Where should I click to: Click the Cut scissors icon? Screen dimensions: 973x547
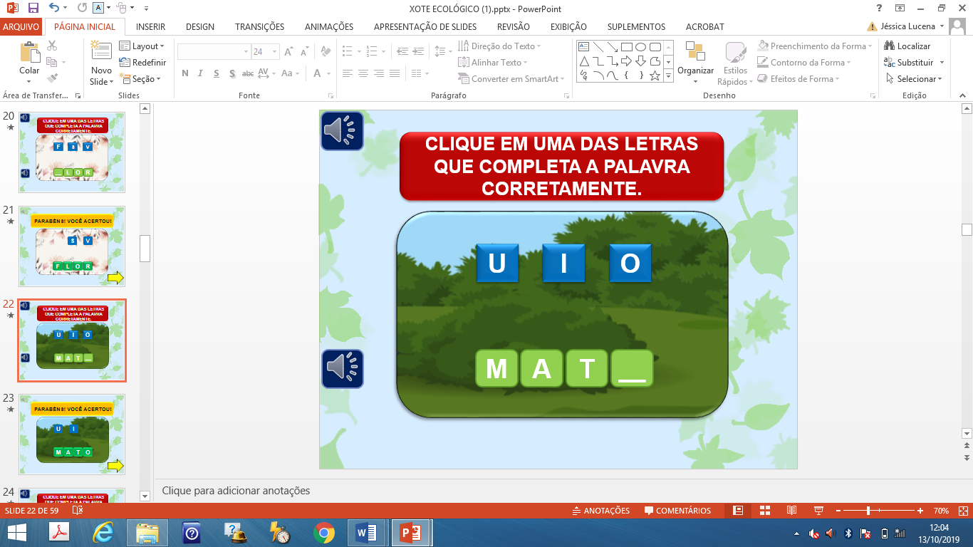tap(52, 46)
